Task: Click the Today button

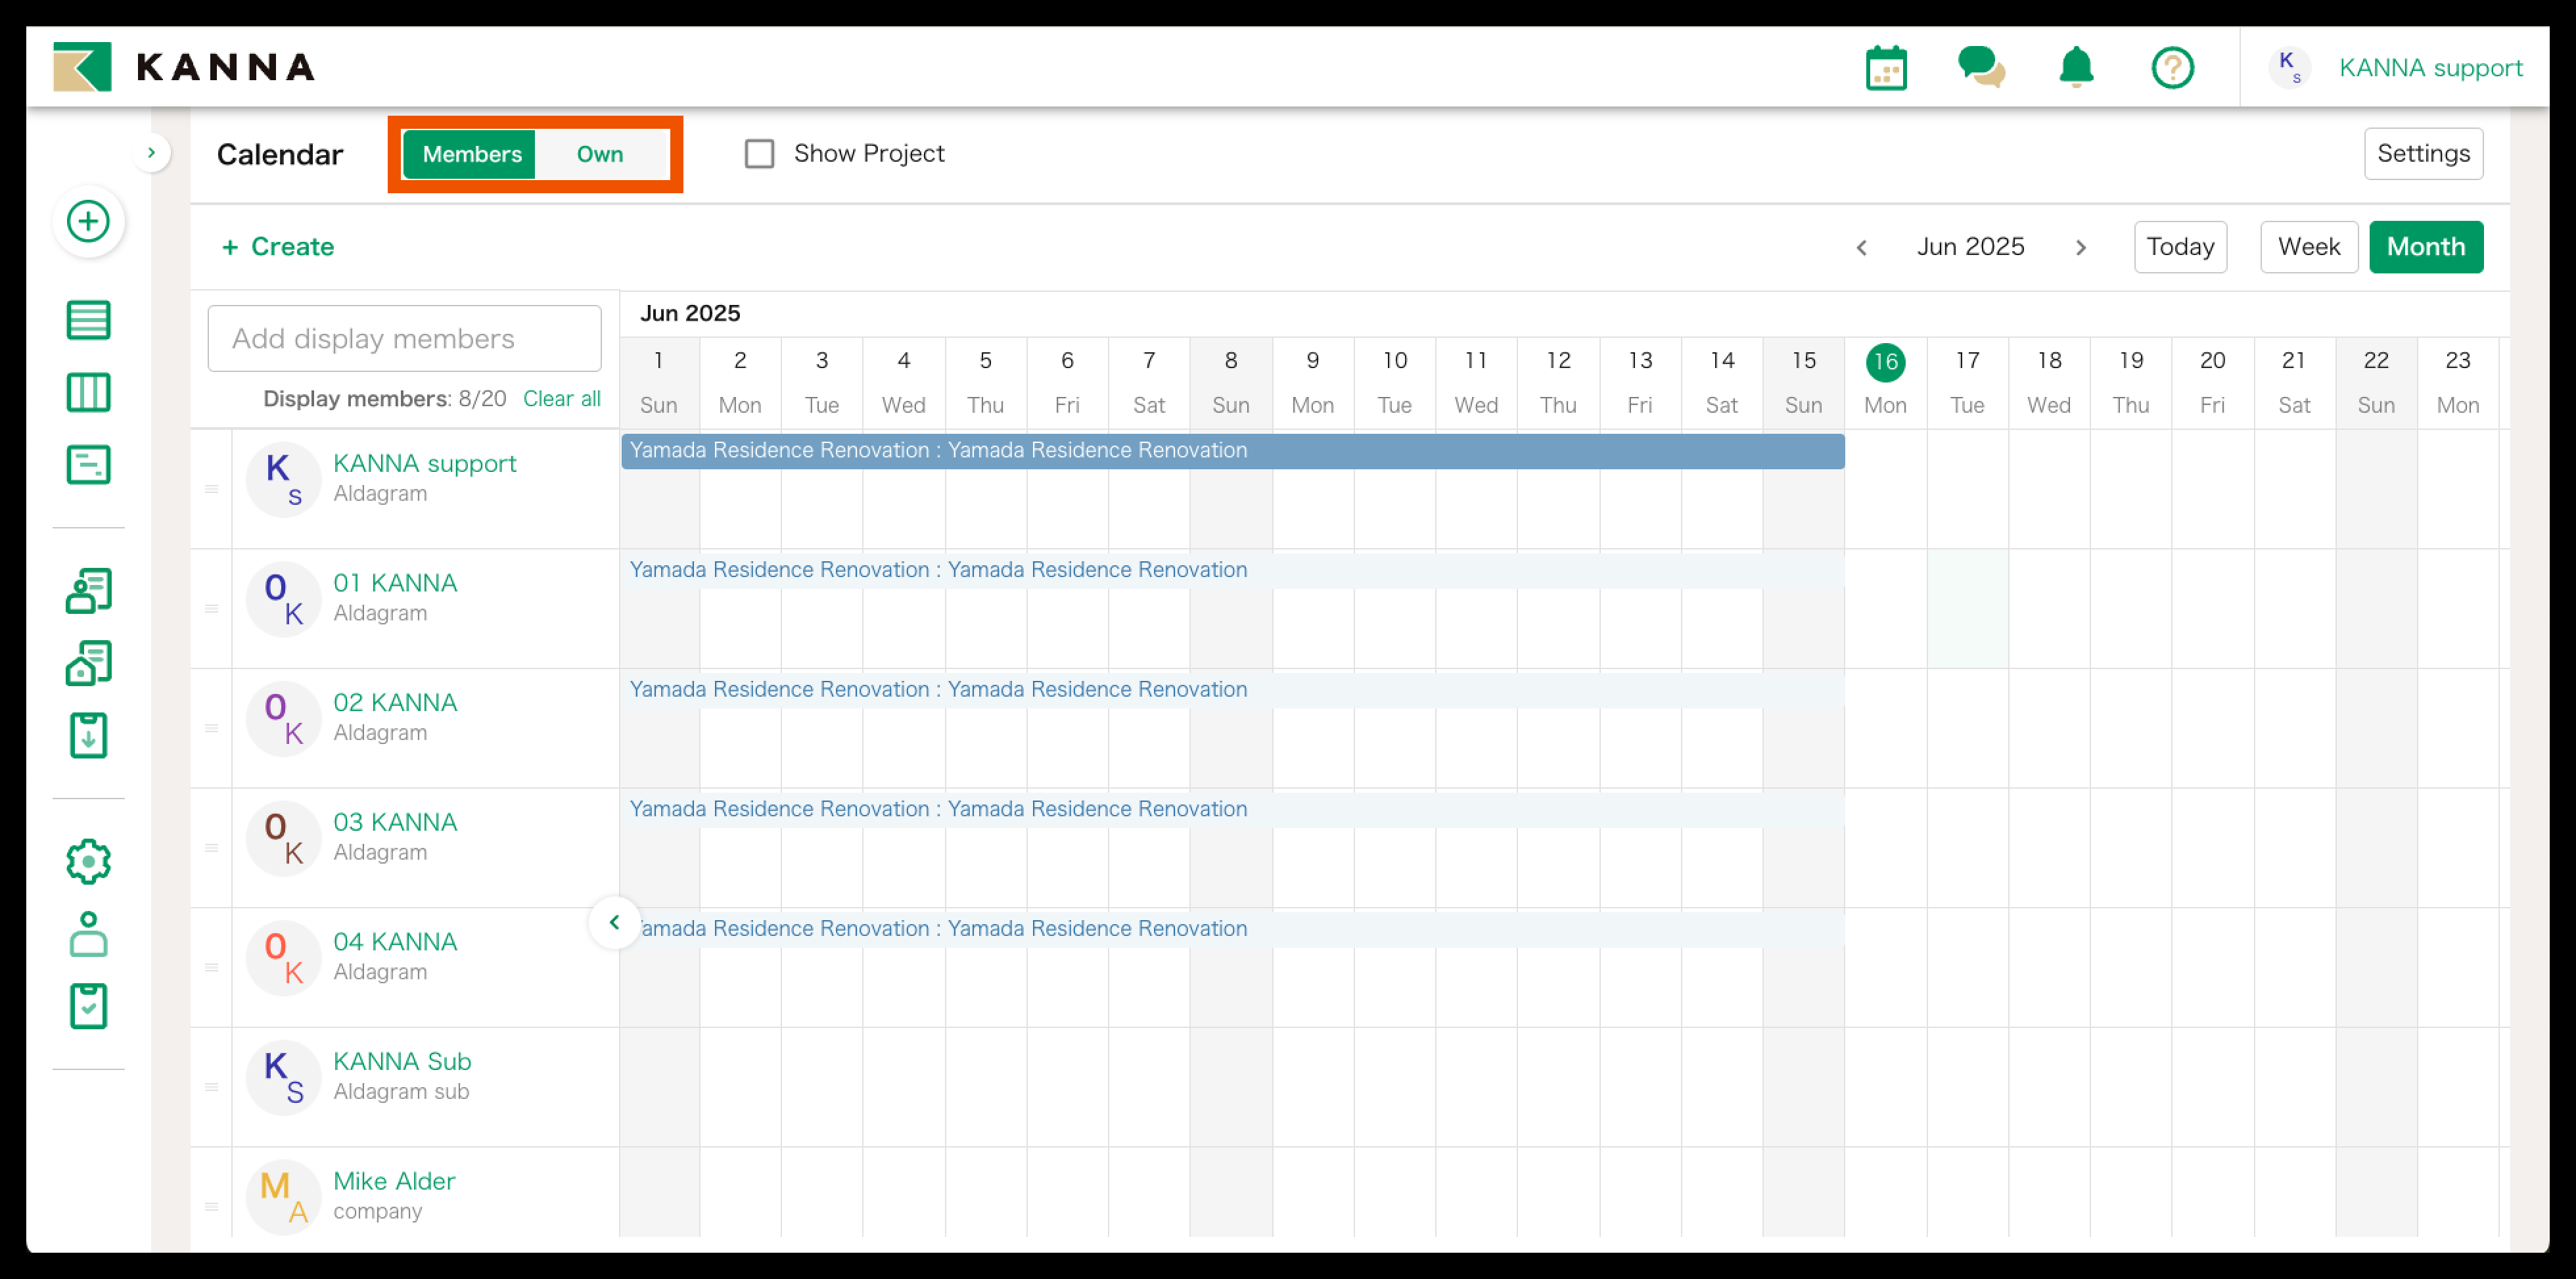Action: click(x=2179, y=247)
